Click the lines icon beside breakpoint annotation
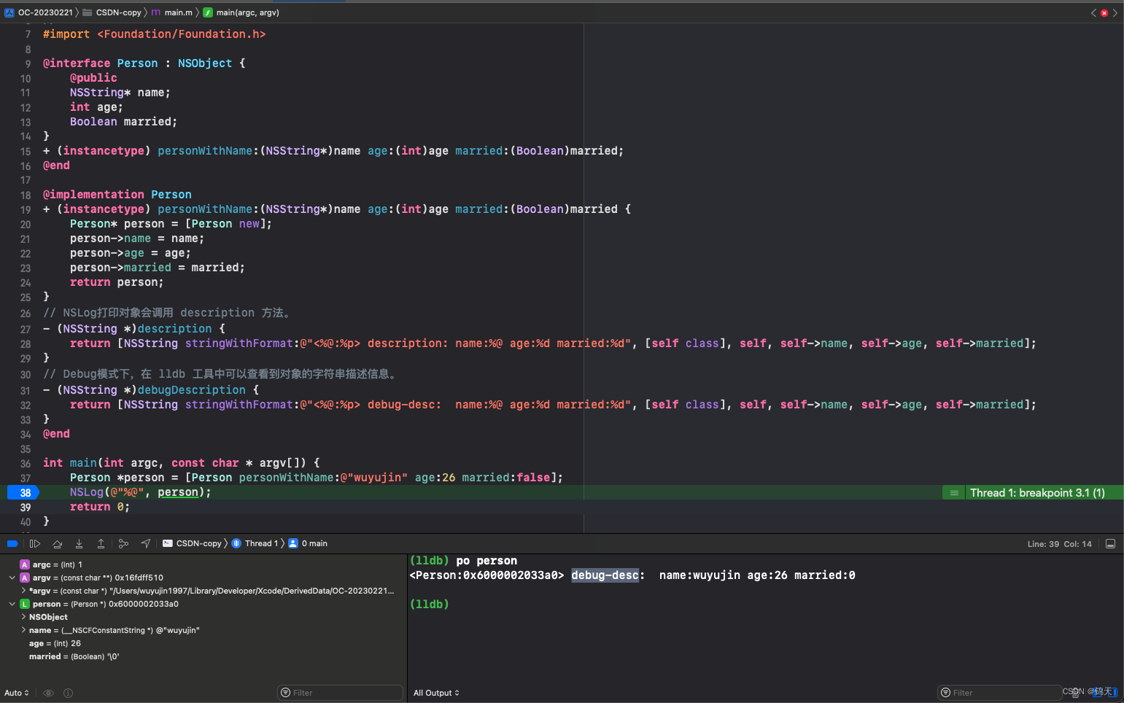 [954, 493]
